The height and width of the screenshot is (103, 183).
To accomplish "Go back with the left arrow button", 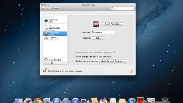I will [x=43, y=8].
